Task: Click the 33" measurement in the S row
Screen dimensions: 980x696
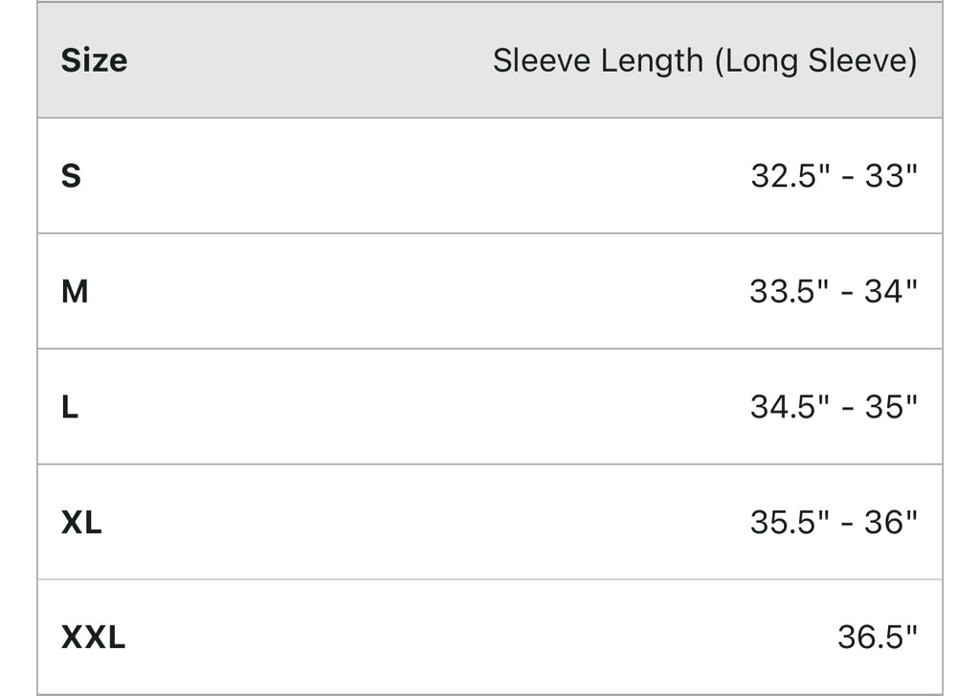Action: click(x=891, y=176)
